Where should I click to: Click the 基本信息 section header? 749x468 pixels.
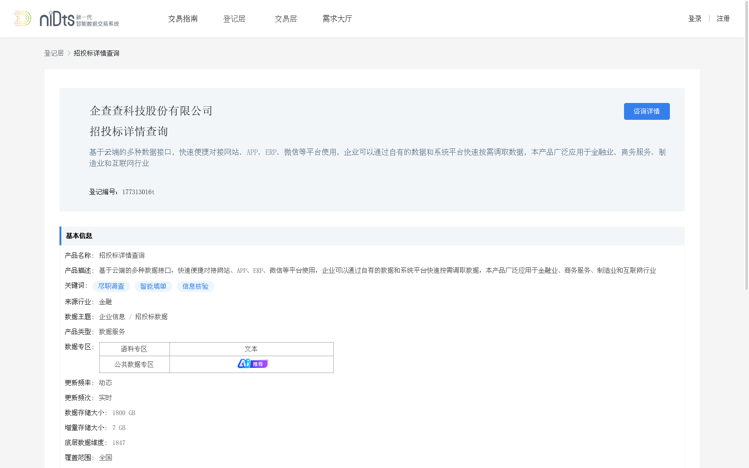point(372,236)
